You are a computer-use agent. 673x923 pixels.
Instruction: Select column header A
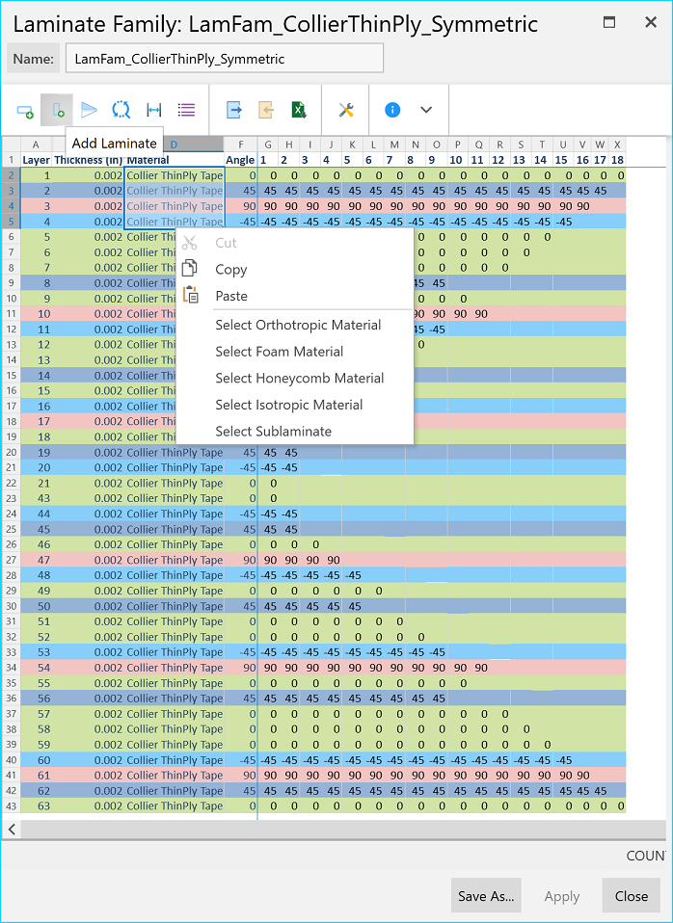(36, 145)
